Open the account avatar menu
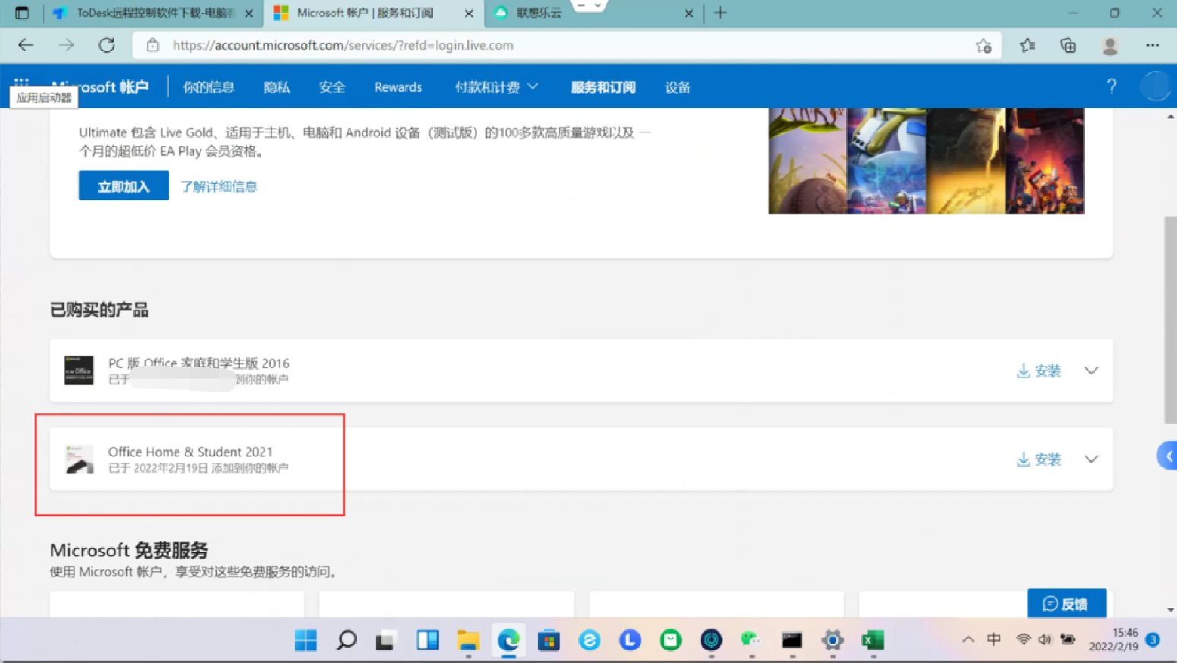 tap(1155, 86)
